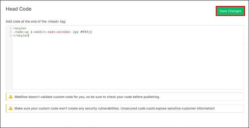The height and width of the screenshot is (128, 249).
Task: Click the #fff color value in code
Action: tap(84, 32)
